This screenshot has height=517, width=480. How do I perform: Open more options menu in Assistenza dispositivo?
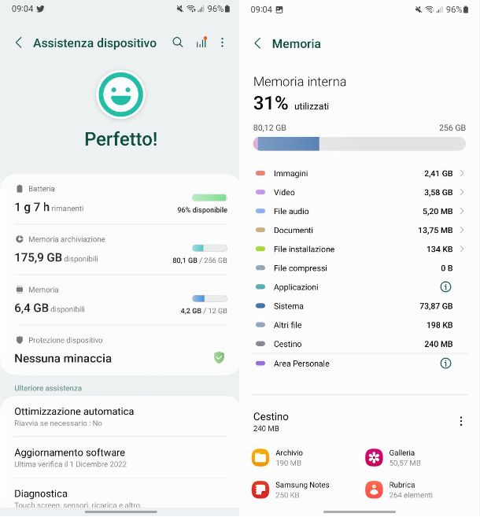click(x=223, y=42)
